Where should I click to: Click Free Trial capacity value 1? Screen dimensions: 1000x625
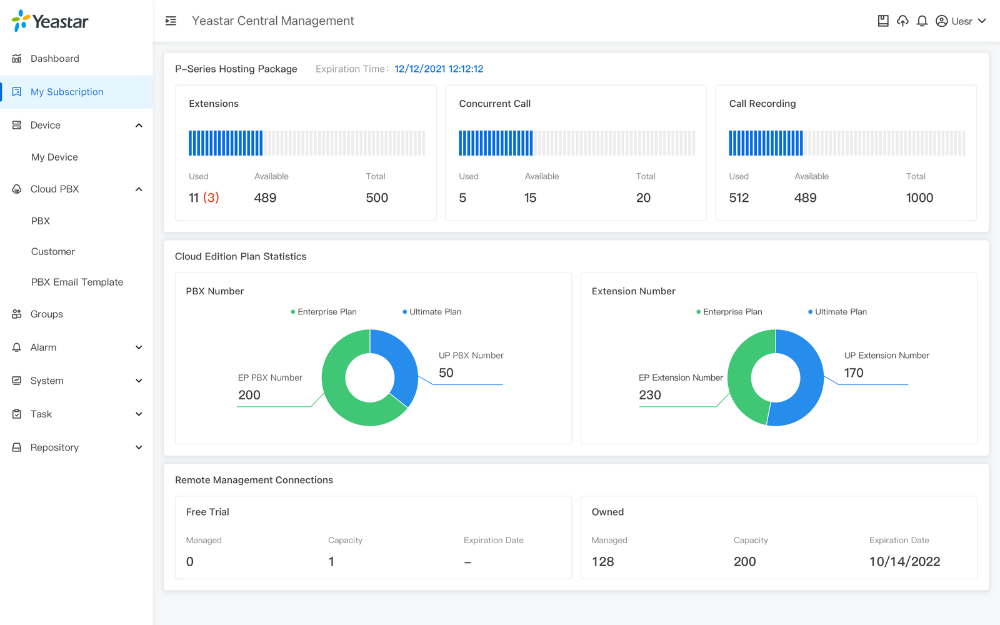[x=331, y=562]
